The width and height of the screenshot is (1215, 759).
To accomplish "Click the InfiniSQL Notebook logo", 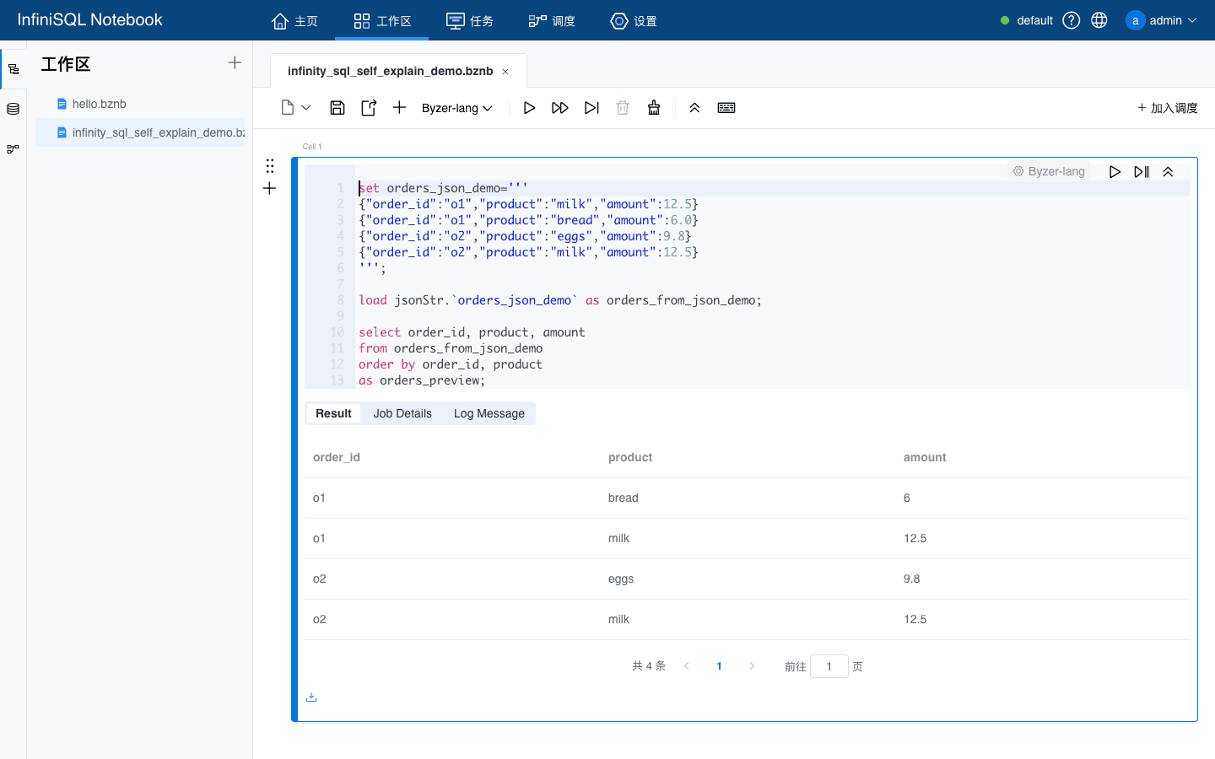I will pos(90,19).
